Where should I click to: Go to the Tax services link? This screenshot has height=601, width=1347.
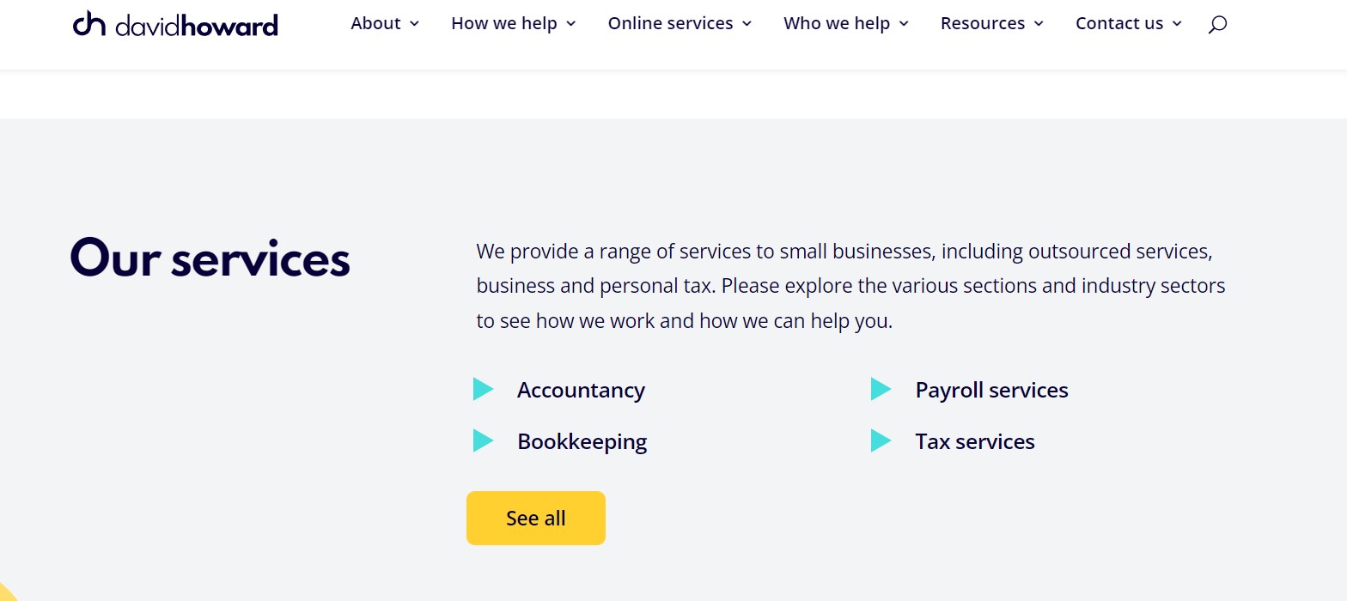pos(975,442)
